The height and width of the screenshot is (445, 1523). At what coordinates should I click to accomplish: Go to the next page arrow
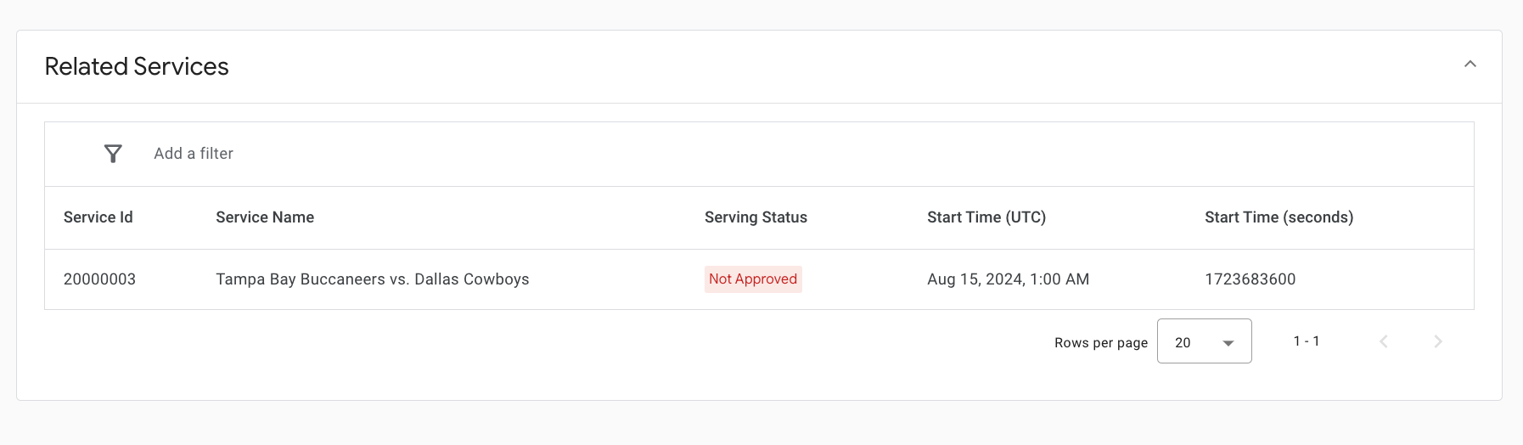(1437, 341)
